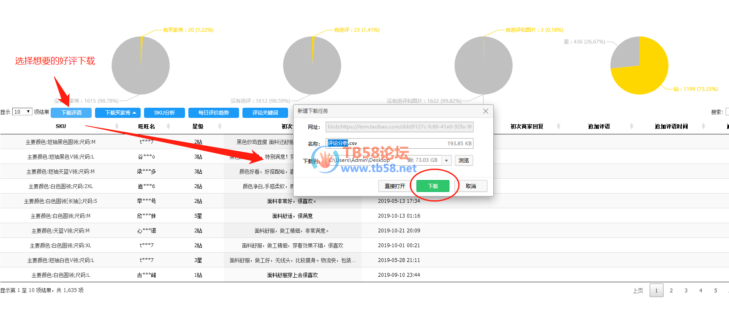Sort by 初次商家回复 column sort icon
The image size is (729, 319).
558,126
